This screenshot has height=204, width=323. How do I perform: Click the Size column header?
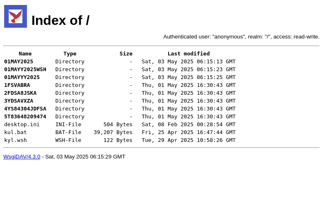tap(126, 54)
